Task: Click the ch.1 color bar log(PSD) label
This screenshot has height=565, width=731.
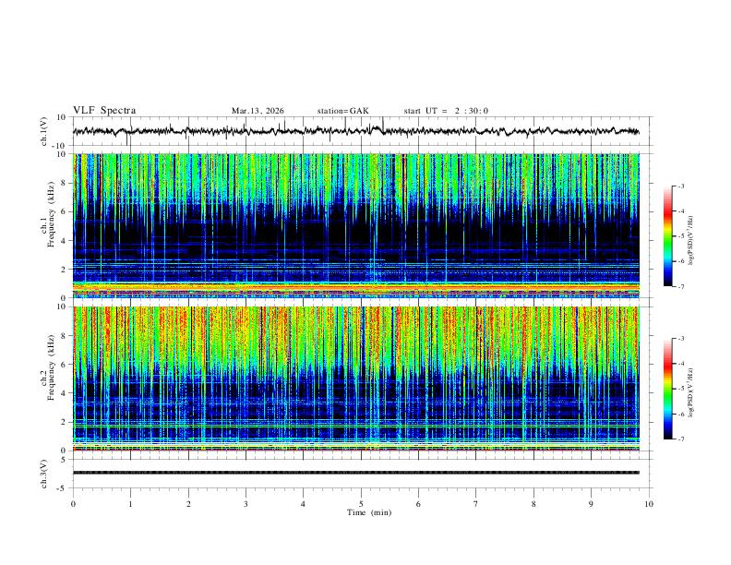Action: pyautogui.click(x=690, y=240)
